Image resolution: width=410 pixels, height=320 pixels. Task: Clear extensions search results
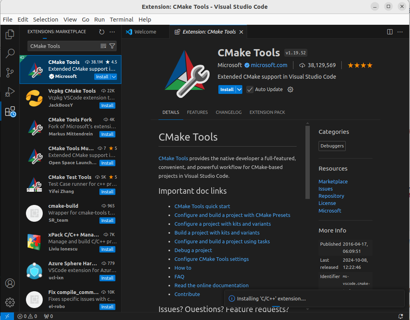tap(103, 46)
